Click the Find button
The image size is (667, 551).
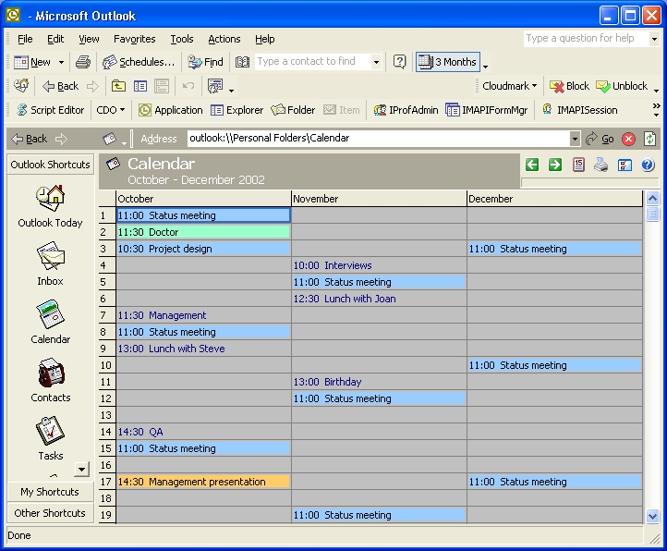tap(205, 62)
